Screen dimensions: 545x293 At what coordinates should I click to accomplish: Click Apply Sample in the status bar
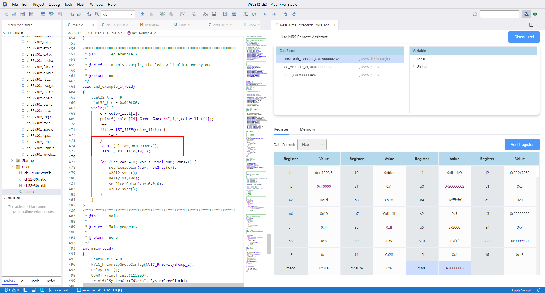pos(522,290)
